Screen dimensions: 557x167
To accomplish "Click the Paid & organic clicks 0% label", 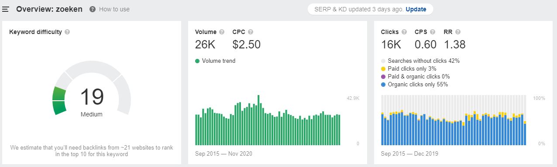I will pos(419,77).
